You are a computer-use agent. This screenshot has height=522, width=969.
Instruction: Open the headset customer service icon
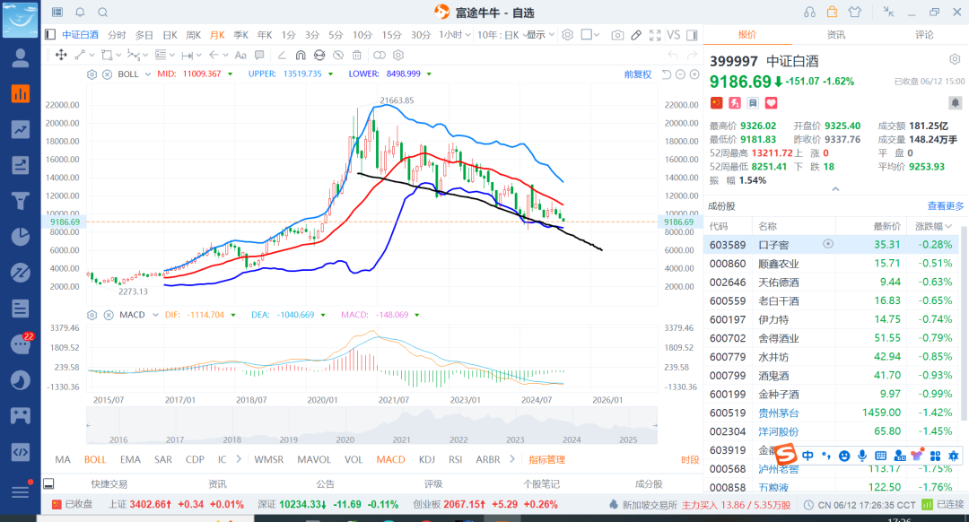point(809,13)
